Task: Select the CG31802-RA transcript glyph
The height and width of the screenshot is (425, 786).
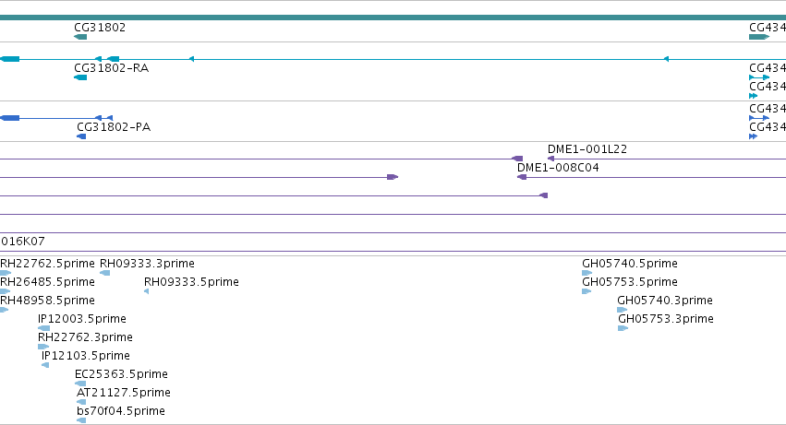Action: click(80, 77)
